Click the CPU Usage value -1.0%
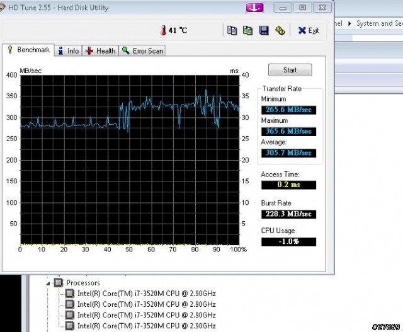The image size is (403, 332). (x=288, y=242)
